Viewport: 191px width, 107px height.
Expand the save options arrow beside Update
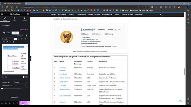(29, 103)
